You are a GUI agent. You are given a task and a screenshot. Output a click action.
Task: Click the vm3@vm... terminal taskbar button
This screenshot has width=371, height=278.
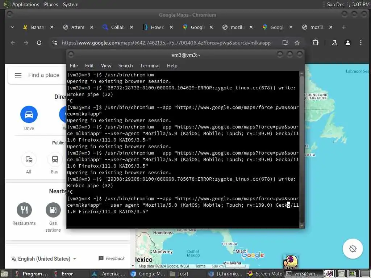(303, 274)
